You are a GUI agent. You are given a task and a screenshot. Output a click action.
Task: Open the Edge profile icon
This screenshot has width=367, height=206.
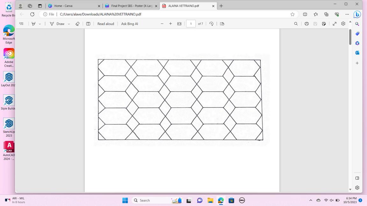[20, 6]
